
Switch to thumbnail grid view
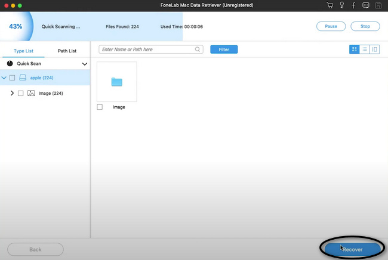click(355, 49)
